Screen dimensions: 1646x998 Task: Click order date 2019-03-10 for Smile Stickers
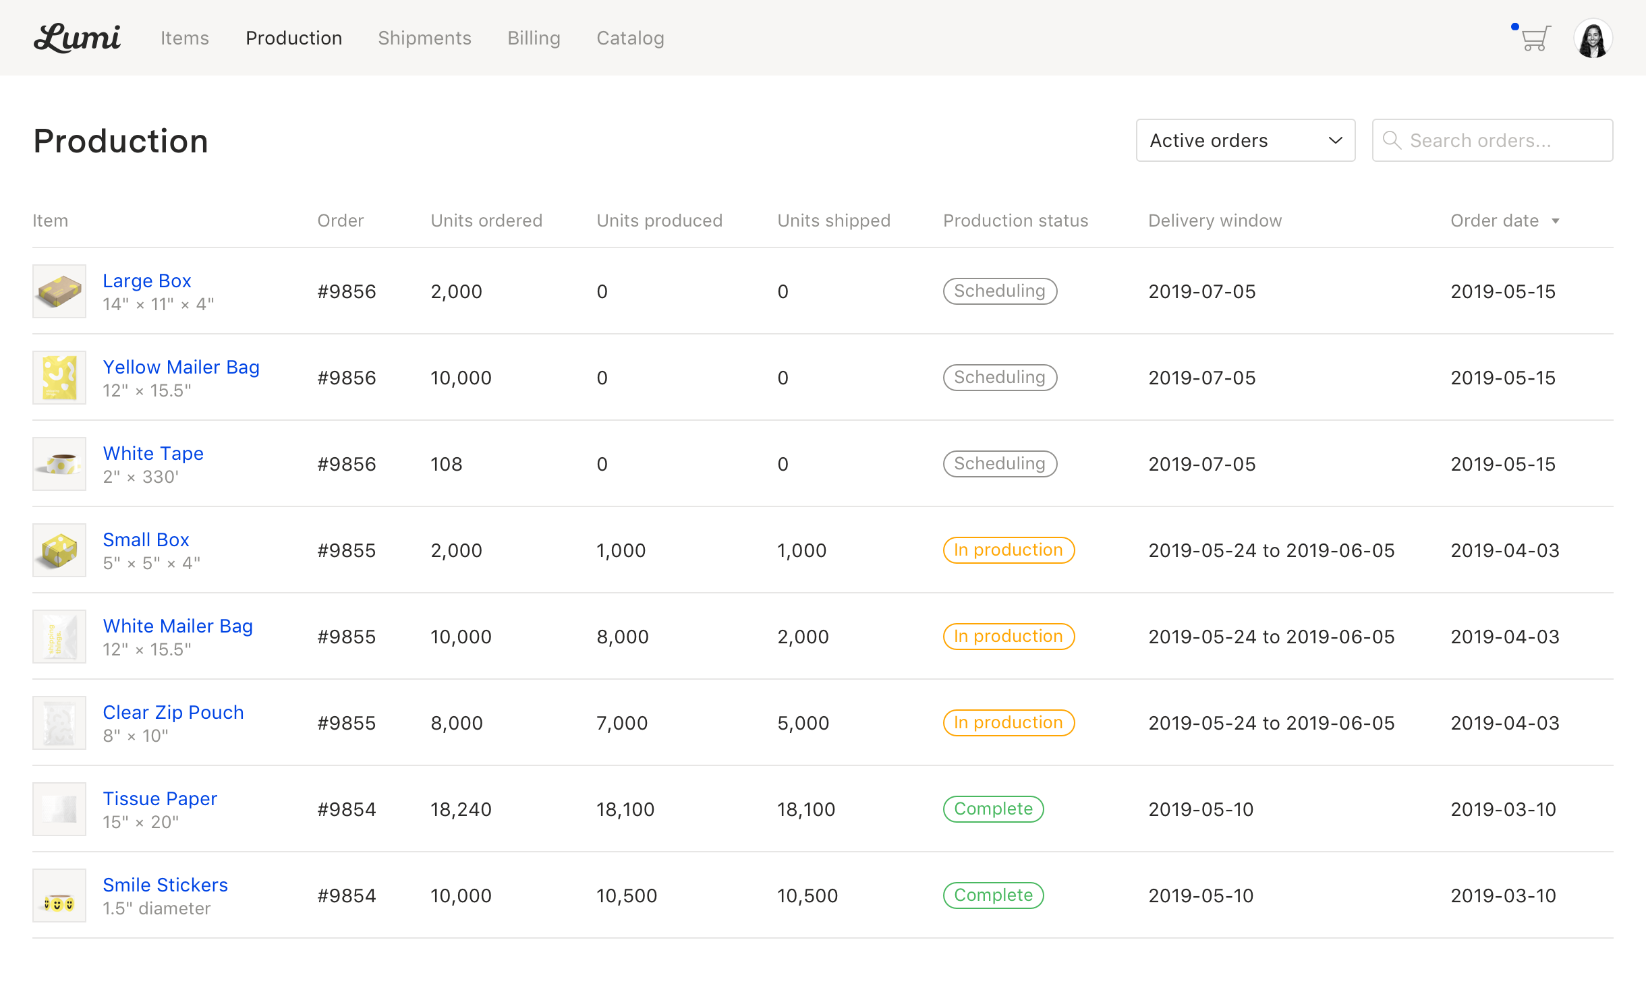click(x=1504, y=896)
